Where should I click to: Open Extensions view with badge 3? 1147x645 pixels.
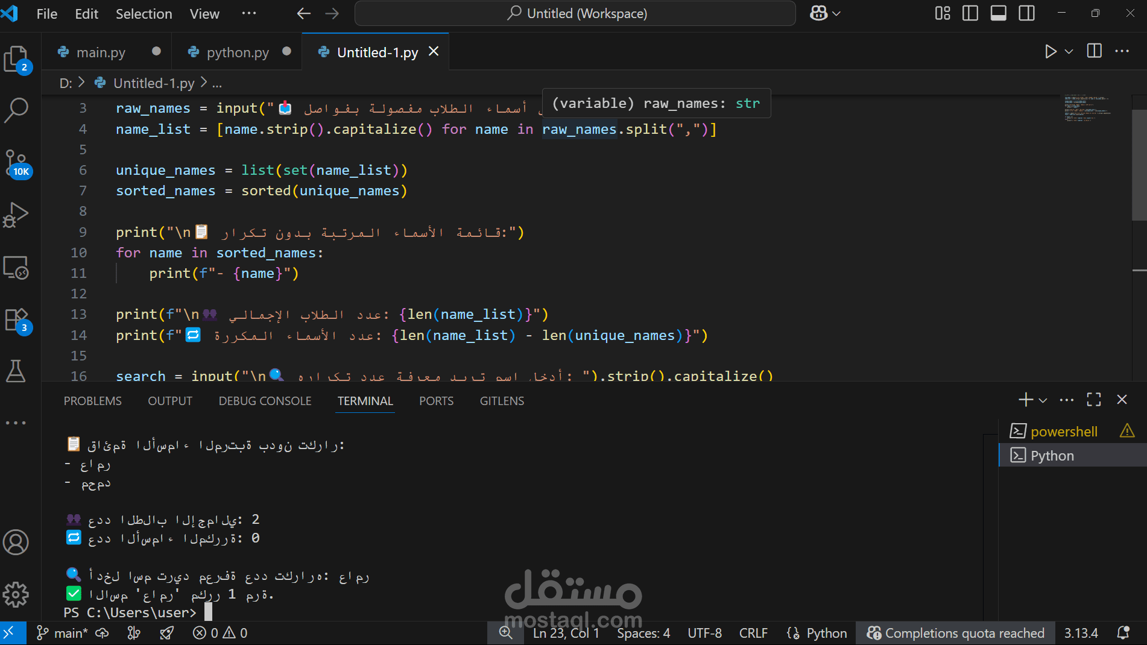coord(16,320)
